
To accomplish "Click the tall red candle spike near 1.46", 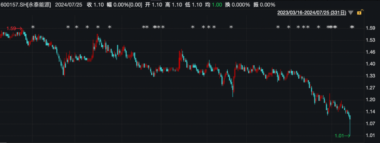I will pos(180,58).
